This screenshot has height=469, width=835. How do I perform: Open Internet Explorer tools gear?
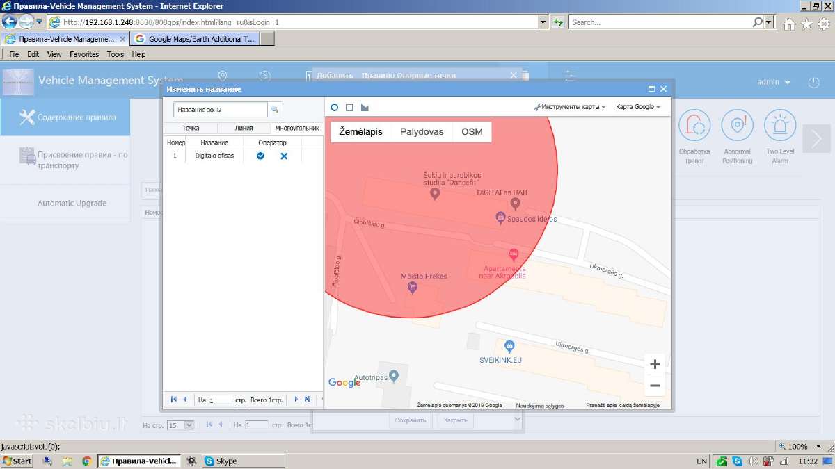pos(824,24)
